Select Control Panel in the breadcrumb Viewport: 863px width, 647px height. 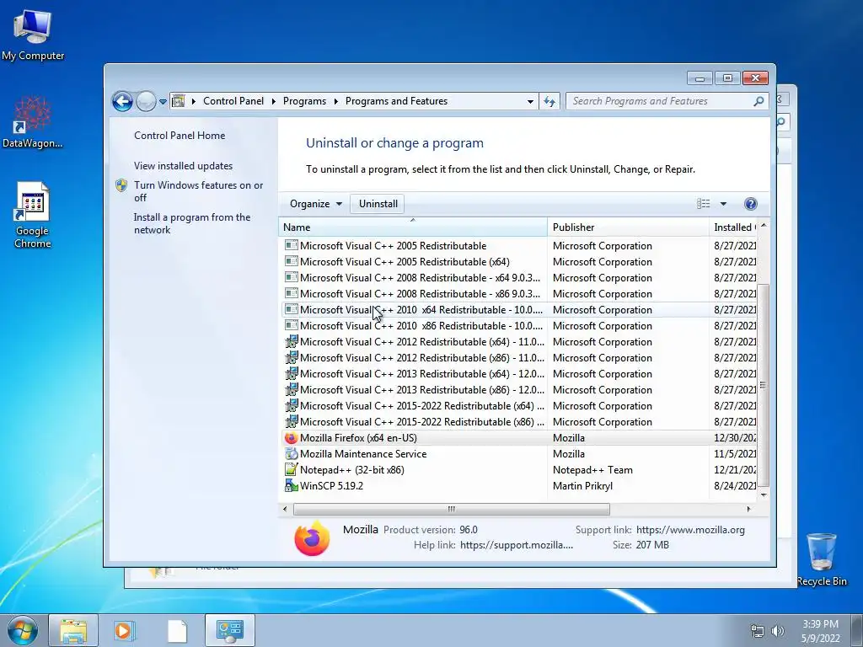pyautogui.click(x=233, y=101)
